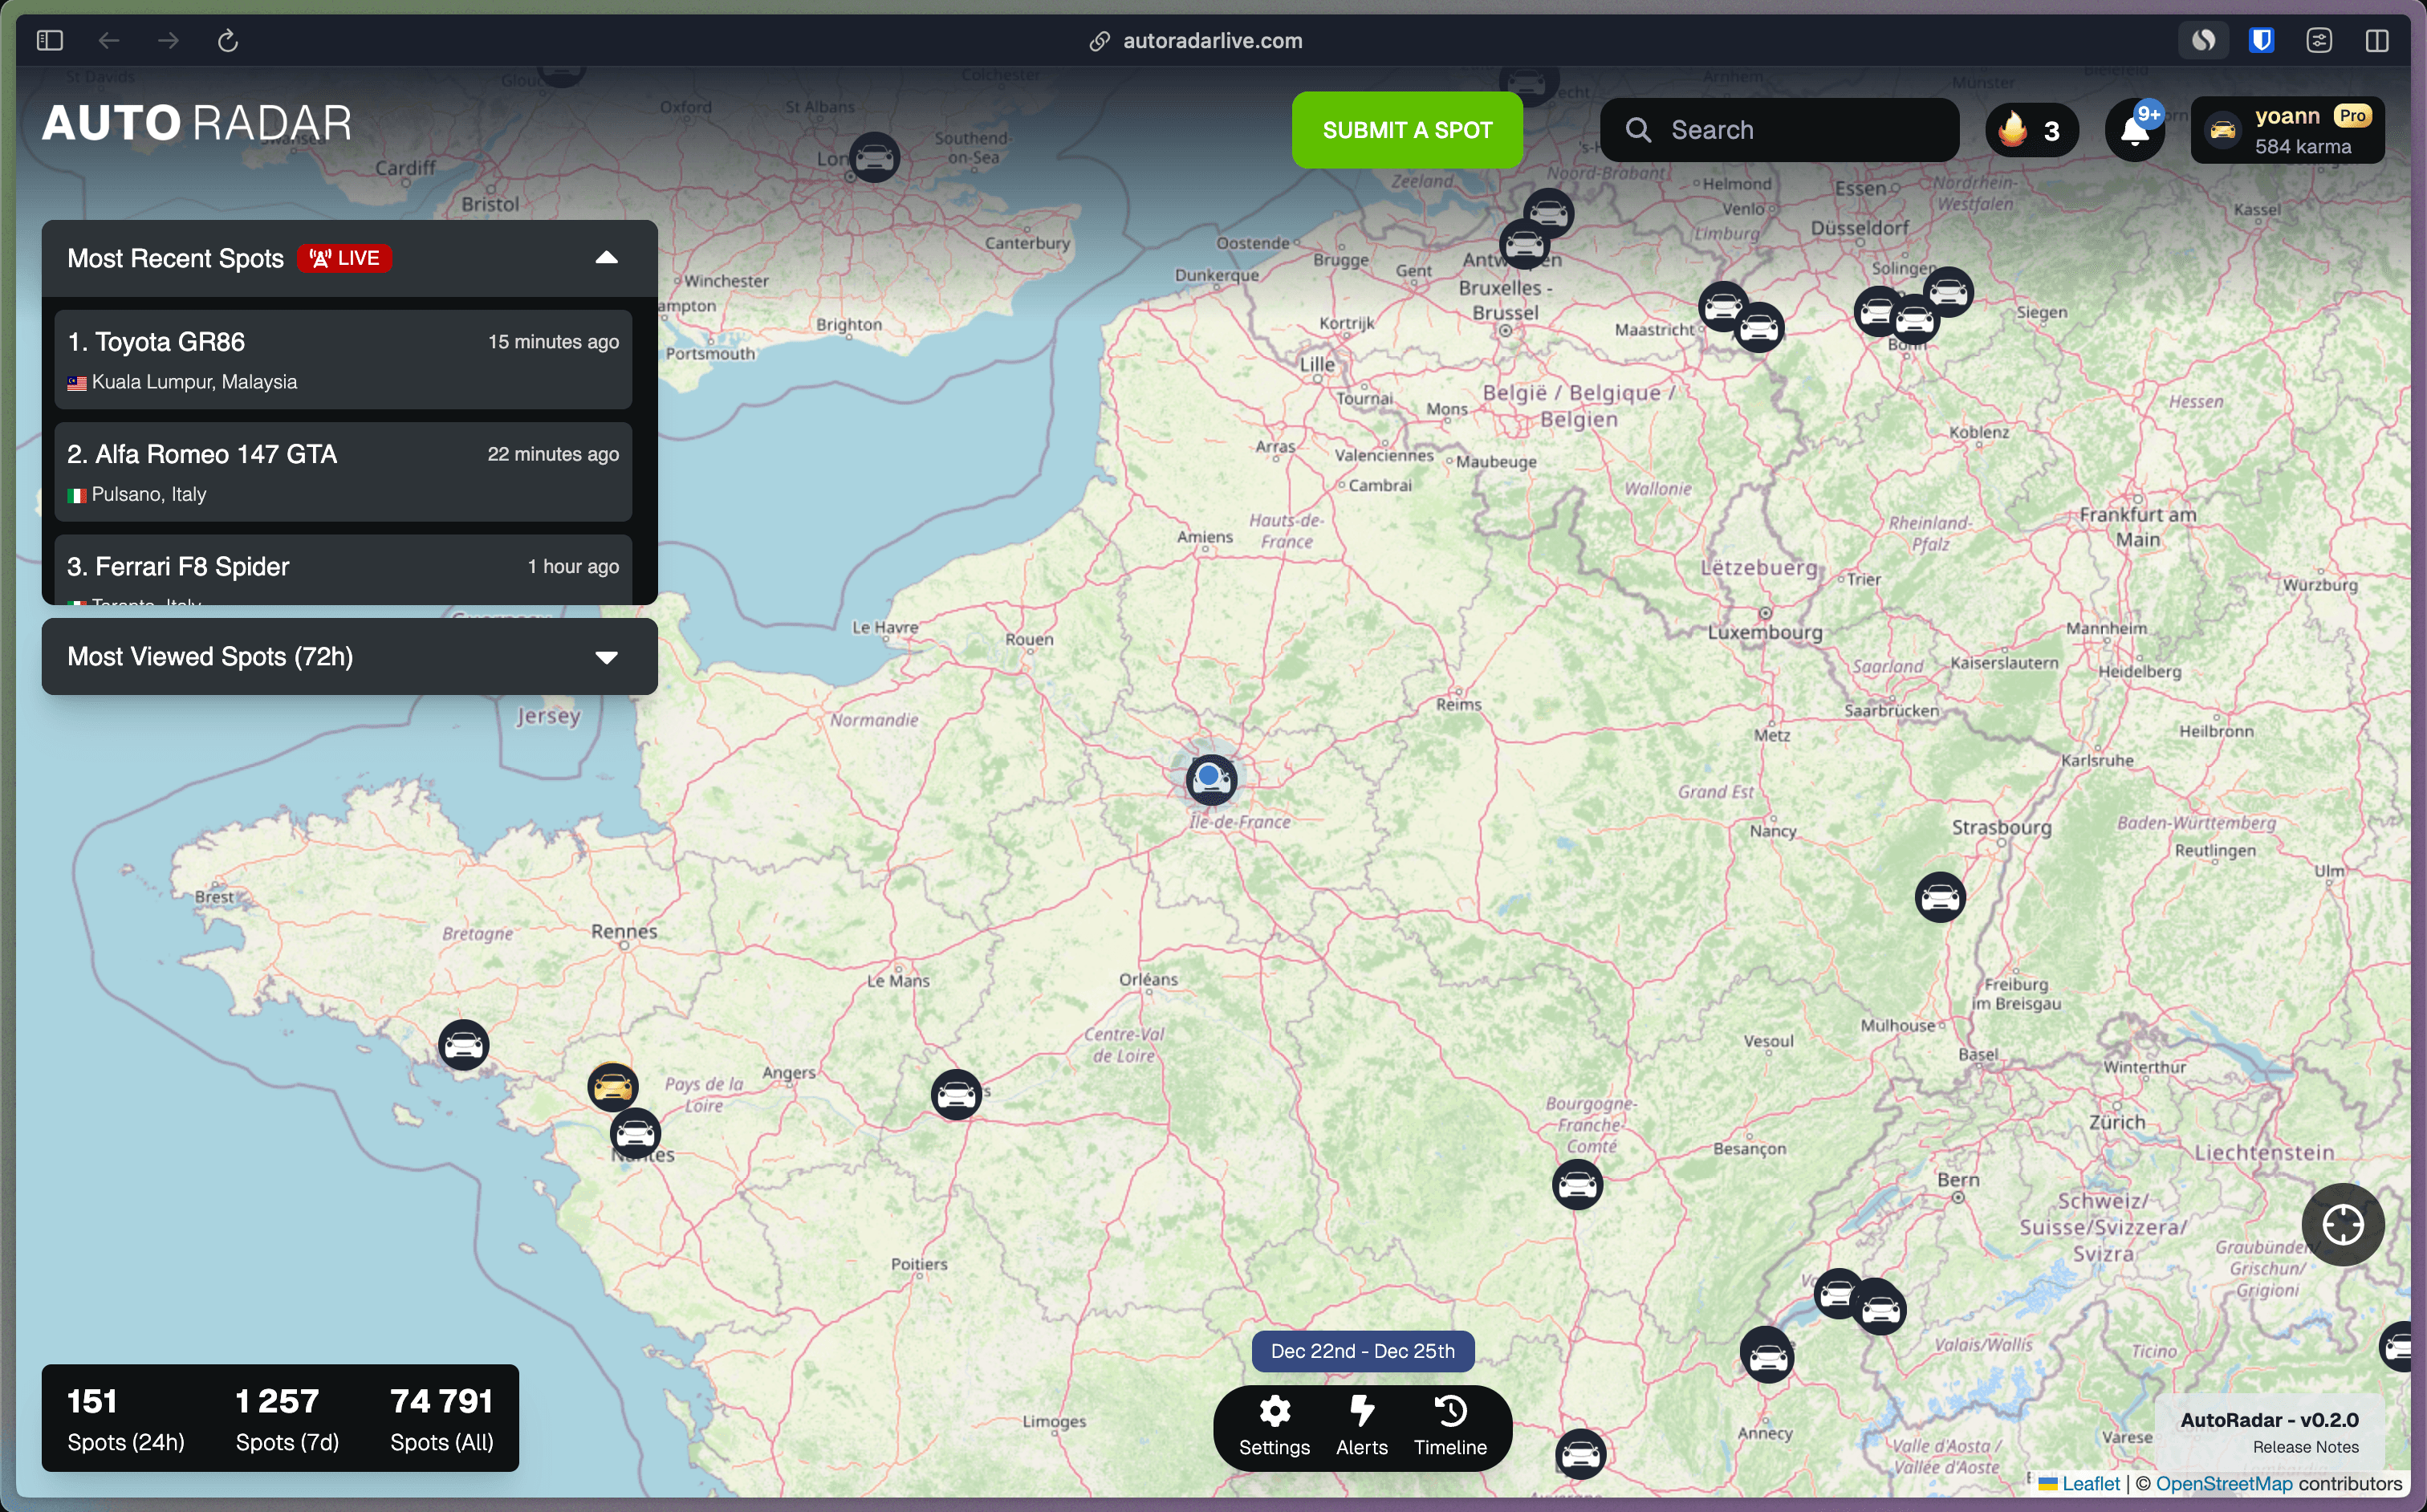Image resolution: width=2427 pixels, height=1512 pixels.
Task: Reload the page in browser
Action: 228,40
